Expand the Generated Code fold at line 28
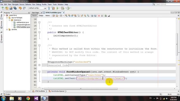This screenshot has width=180, height=101. [39, 65]
